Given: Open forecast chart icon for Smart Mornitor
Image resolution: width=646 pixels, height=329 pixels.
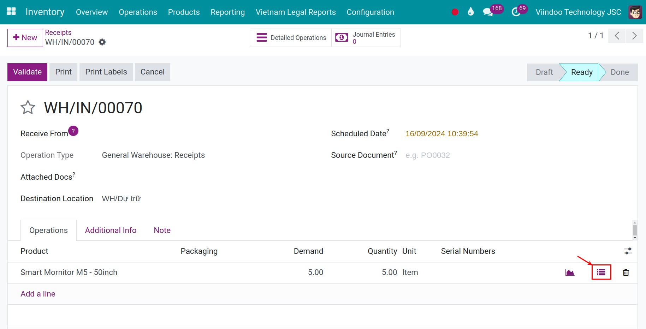Looking at the screenshot, I should (x=570, y=273).
